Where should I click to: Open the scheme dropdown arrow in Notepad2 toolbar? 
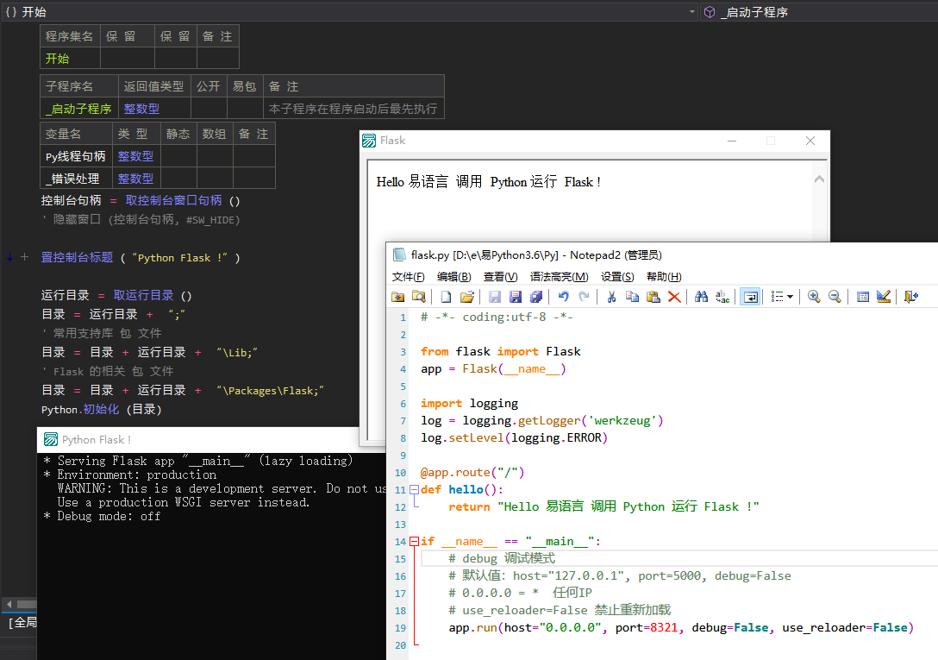click(791, 297)
